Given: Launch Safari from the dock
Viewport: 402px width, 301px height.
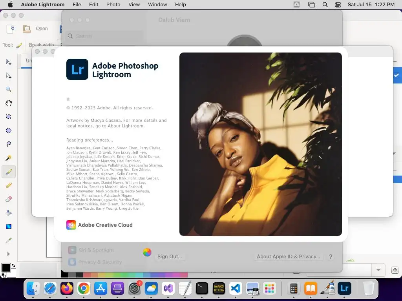Looking at the screenshot, I should [x=50, y=288].
